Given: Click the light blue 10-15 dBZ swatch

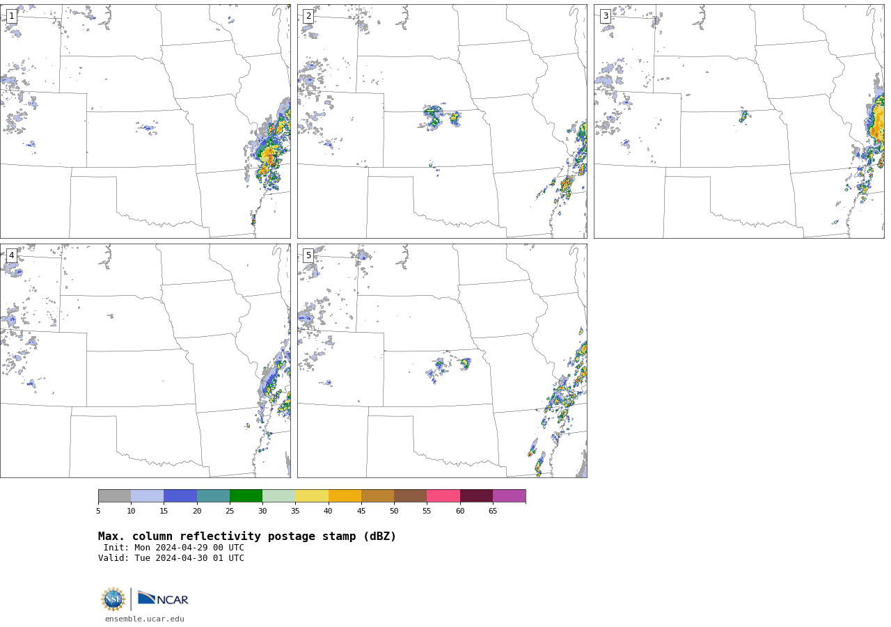Looking at the screenshot, I should pyautogui.click(x=147, y=496).
